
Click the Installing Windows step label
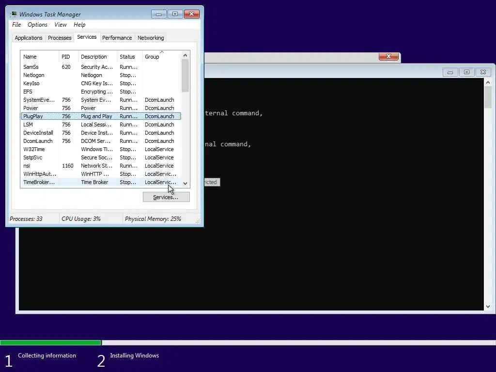click(135, 355)
